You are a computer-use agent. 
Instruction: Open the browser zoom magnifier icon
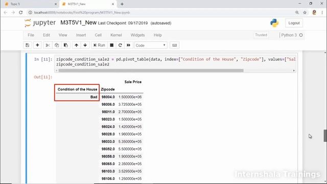pyautogui.click(x=297, y=12)
